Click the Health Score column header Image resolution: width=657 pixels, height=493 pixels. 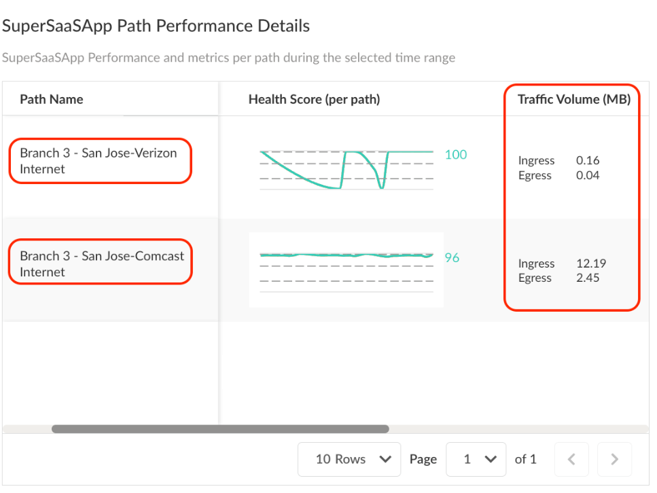(314, 99)
